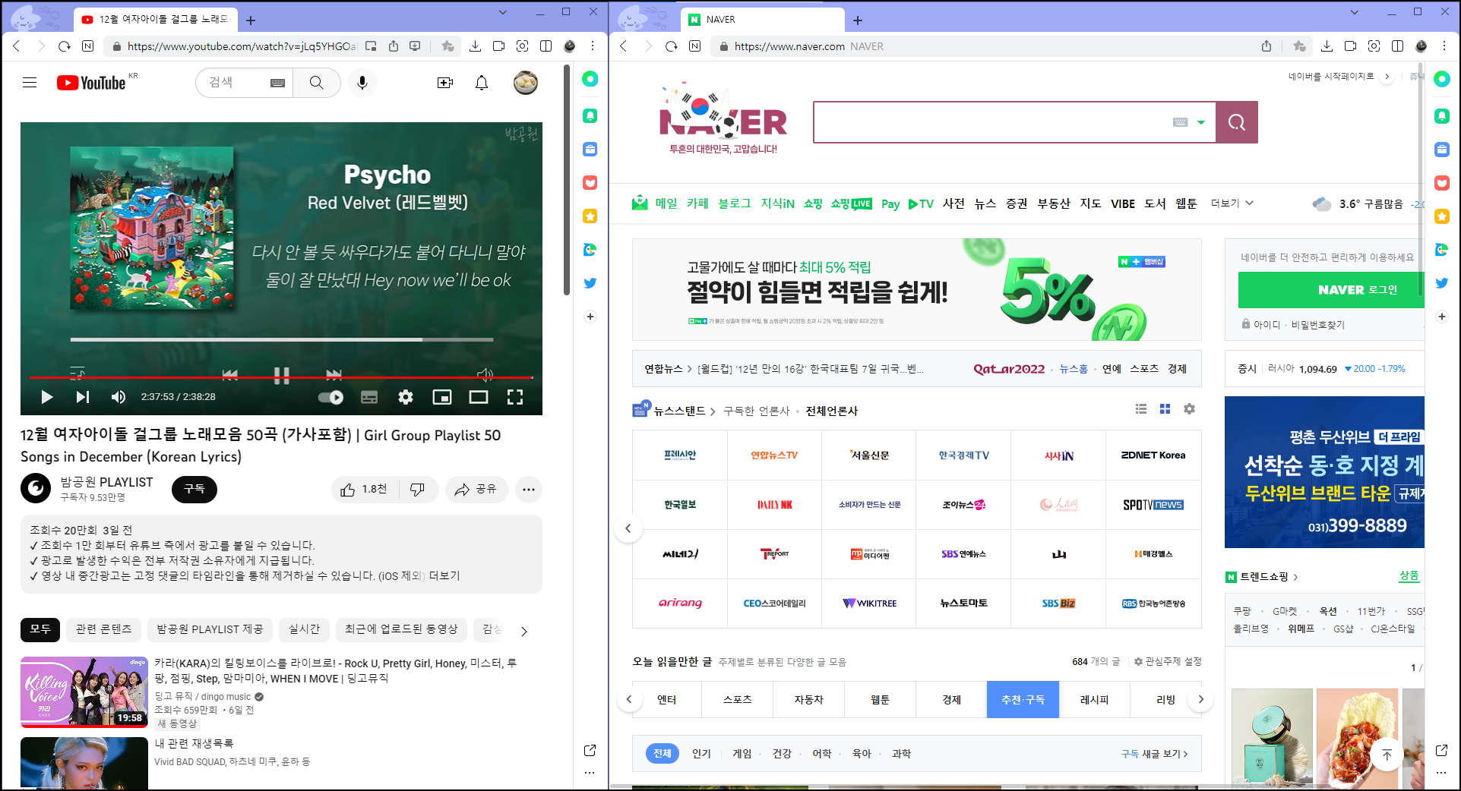The height and width of the screenshot is (791, 1461).
Task: Open 아리랑 press tile
Action: (680, 603)
